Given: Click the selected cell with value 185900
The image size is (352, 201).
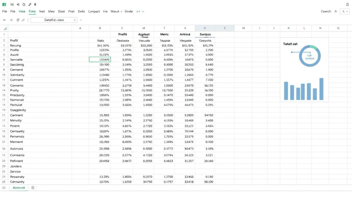Looking at the screenshot, I should [100, 59].
